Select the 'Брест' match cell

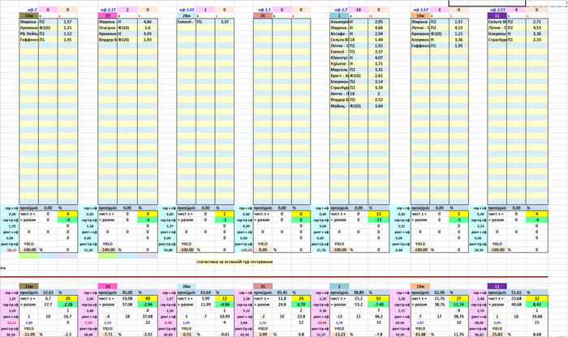(339, 75)
